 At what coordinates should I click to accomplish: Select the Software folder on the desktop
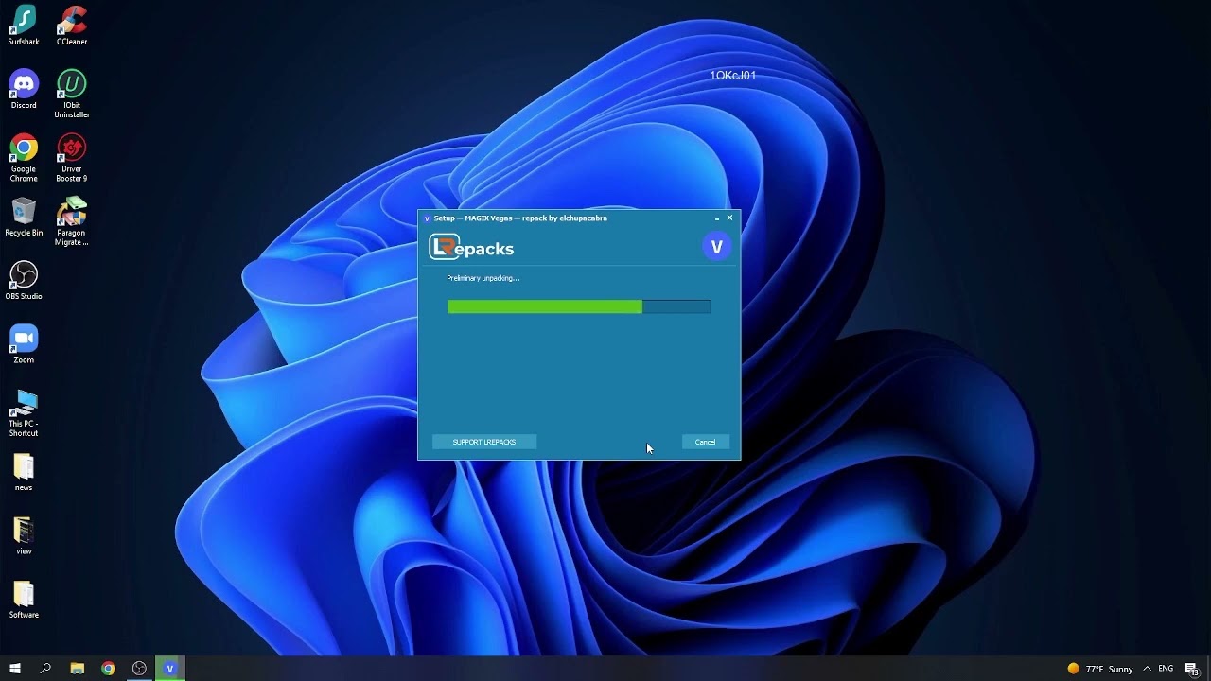[24, 600]
